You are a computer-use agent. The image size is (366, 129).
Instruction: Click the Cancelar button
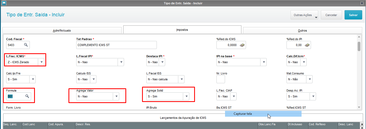[331, 15]
